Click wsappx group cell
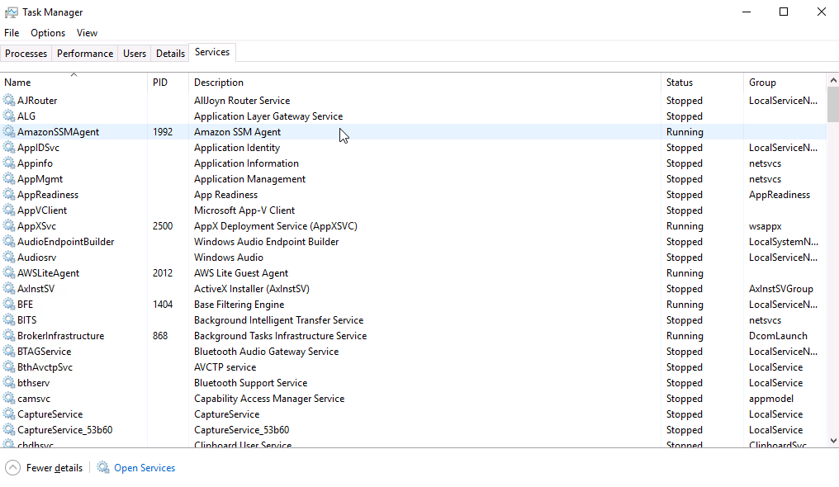Screen dimensions: 839x487 coord(766,226)
